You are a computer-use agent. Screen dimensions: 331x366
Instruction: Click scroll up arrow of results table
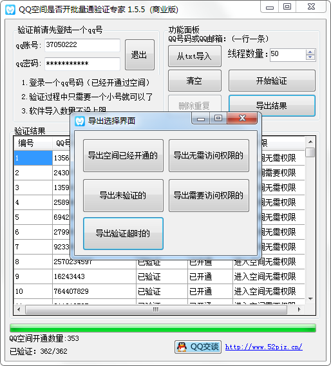[x=310, y=142]
